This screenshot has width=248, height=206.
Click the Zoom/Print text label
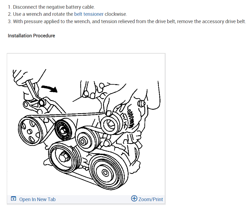pyautogui.click(x=151, y=199)
